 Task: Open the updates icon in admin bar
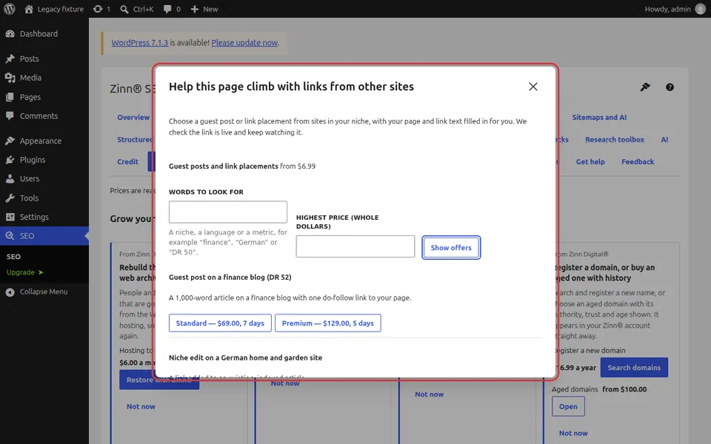(102, 9)
